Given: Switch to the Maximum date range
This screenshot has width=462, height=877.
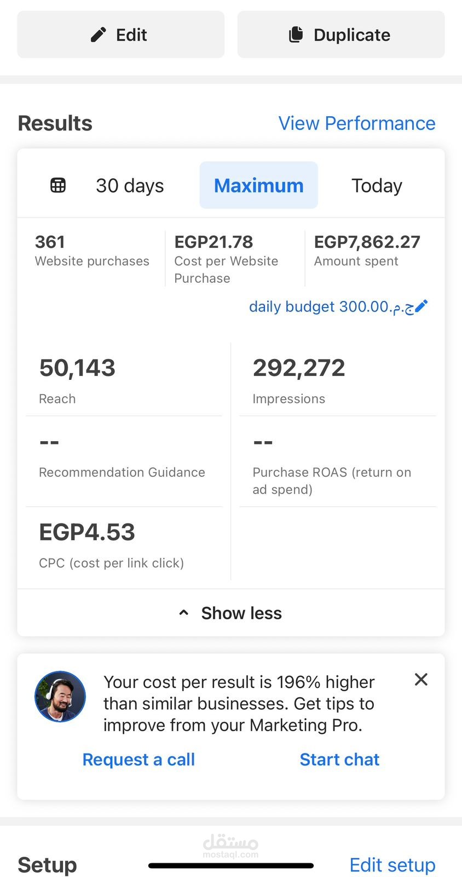Looking at the screenshot, I should pos(258,185).
